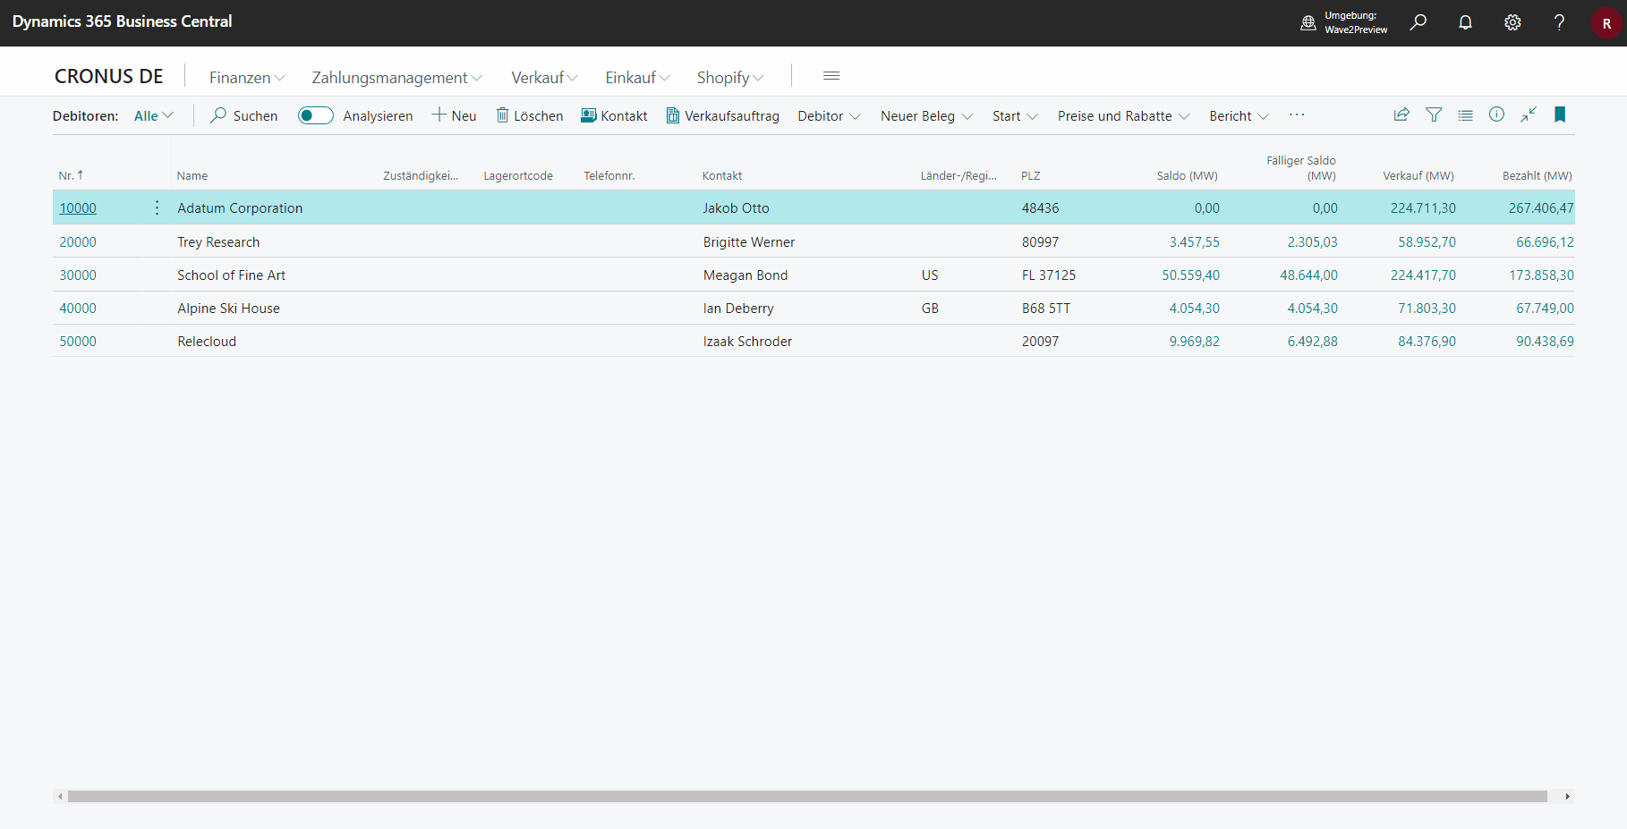
Task: Open debitor number 40000
Action: (78, 308)
